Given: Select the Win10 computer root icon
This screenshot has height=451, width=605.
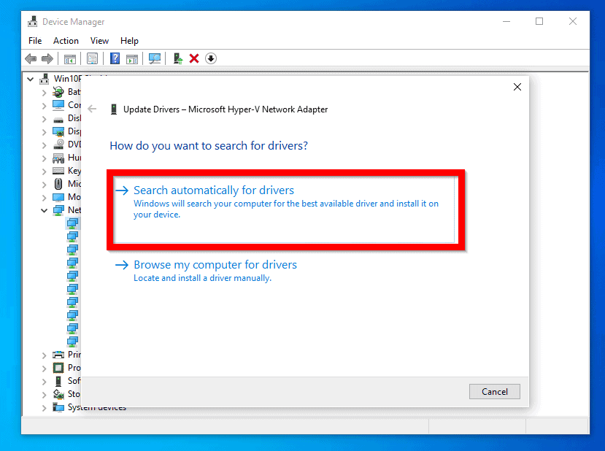Looking at the screenshot, I should pos(45,79).
